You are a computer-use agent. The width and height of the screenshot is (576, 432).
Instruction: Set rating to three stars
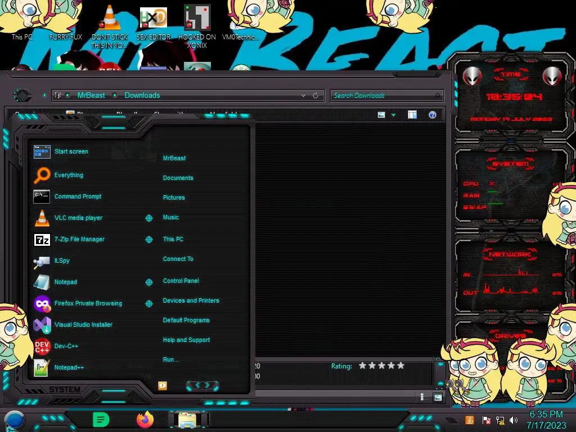click(382, 366)
